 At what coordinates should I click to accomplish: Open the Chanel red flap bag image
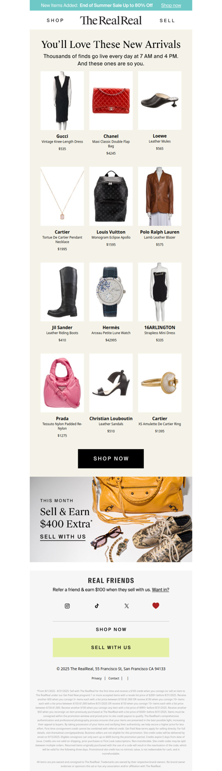111,101
